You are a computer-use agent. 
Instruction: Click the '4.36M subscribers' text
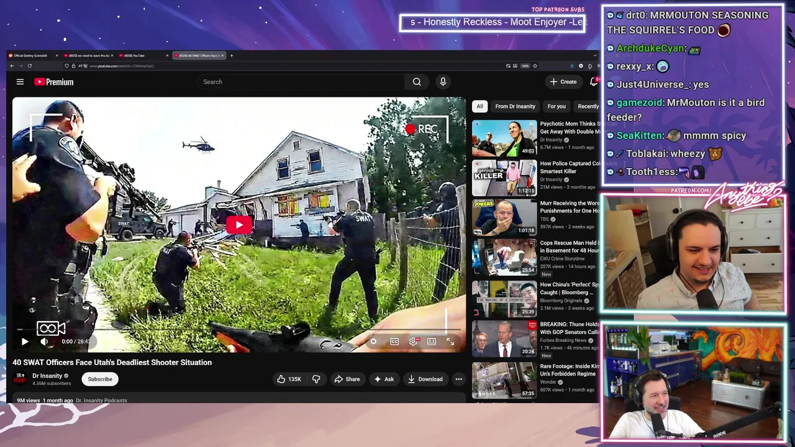(x=52, y=384)
